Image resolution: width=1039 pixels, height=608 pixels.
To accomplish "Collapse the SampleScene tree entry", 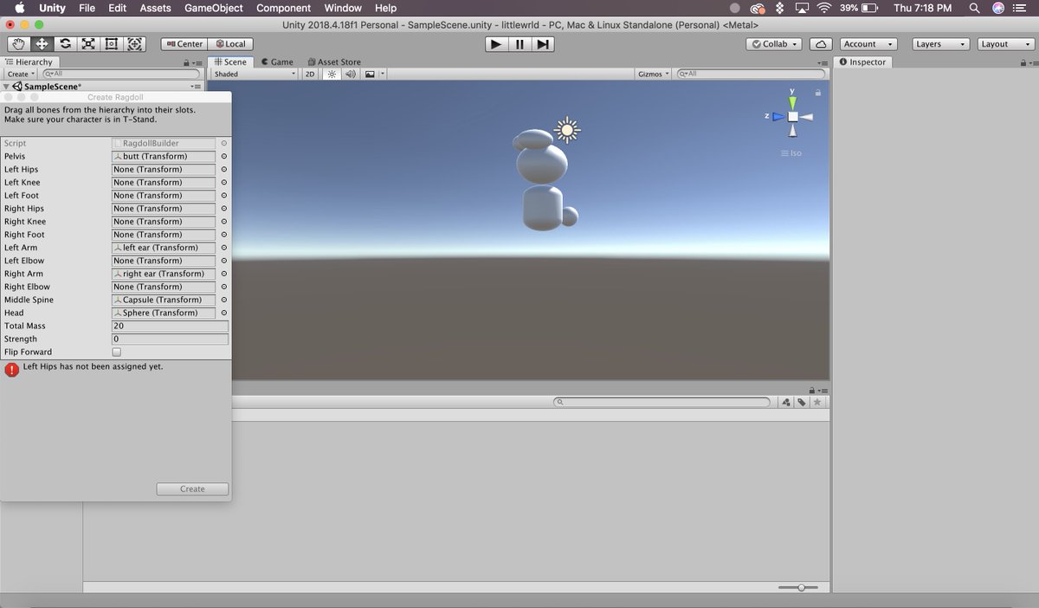I will coord(8,87).
